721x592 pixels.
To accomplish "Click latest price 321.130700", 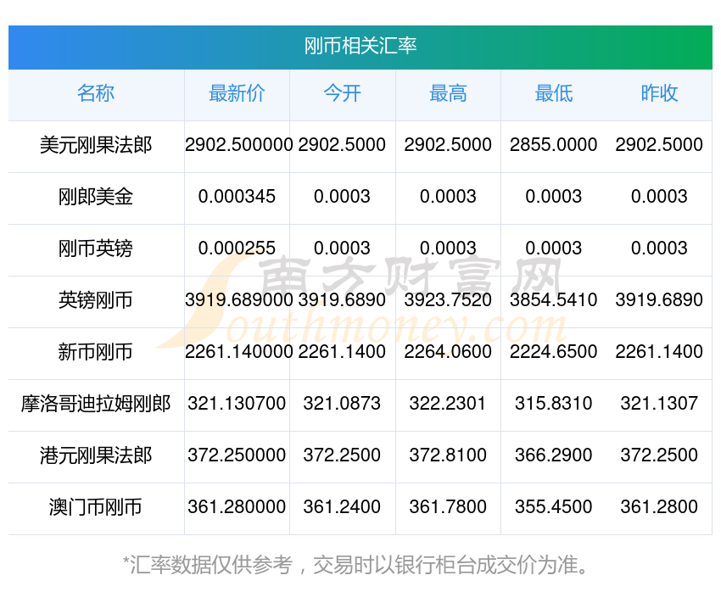I will [237, 404].
